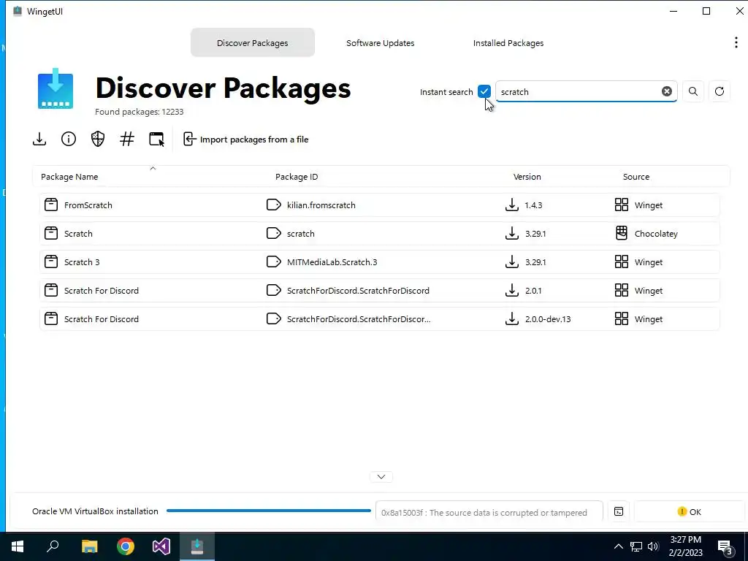Open Visual Studio from the taskbar
Image resolution: width=748 pixels, height=561 pixels.
[161, 546]
